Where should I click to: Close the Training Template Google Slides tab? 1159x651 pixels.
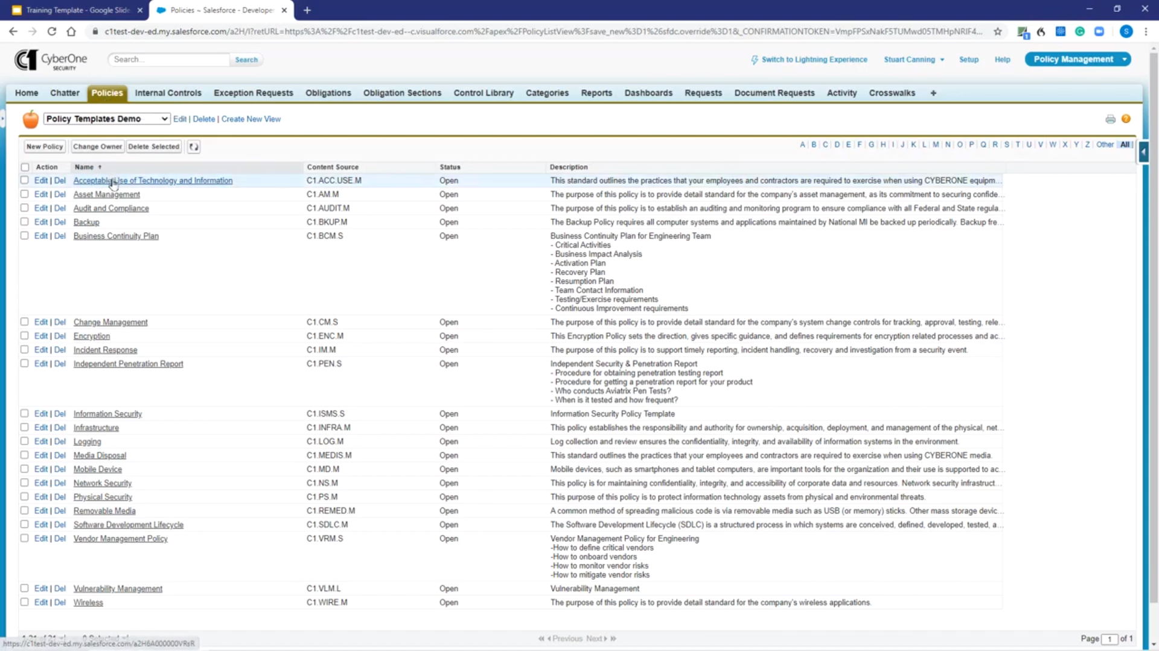(139, 10)
